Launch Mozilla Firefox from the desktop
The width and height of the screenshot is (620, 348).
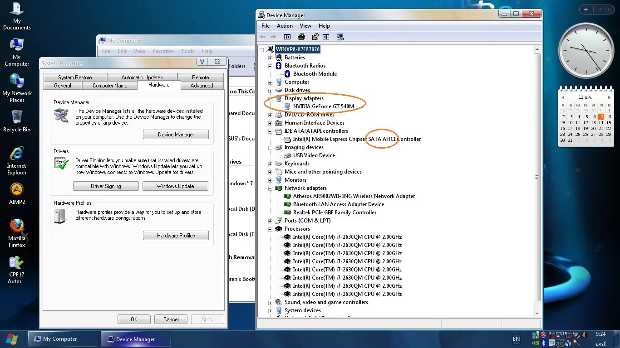pos(17,233)
